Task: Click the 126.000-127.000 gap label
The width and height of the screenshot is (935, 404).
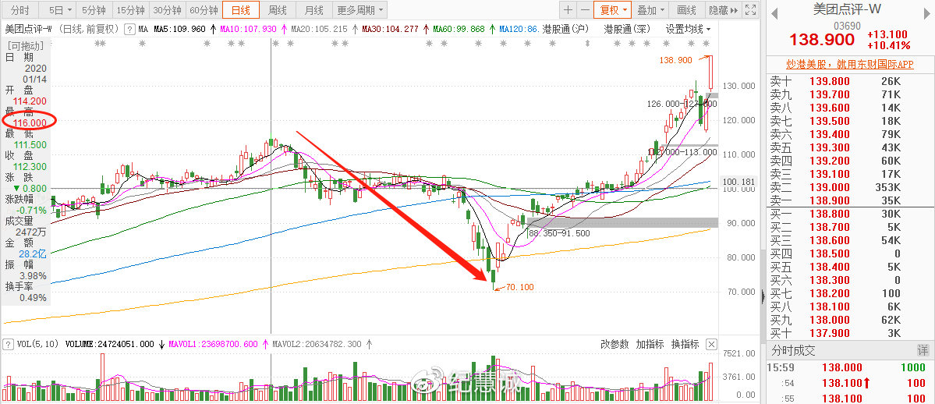Action: (x=682, y=103)
